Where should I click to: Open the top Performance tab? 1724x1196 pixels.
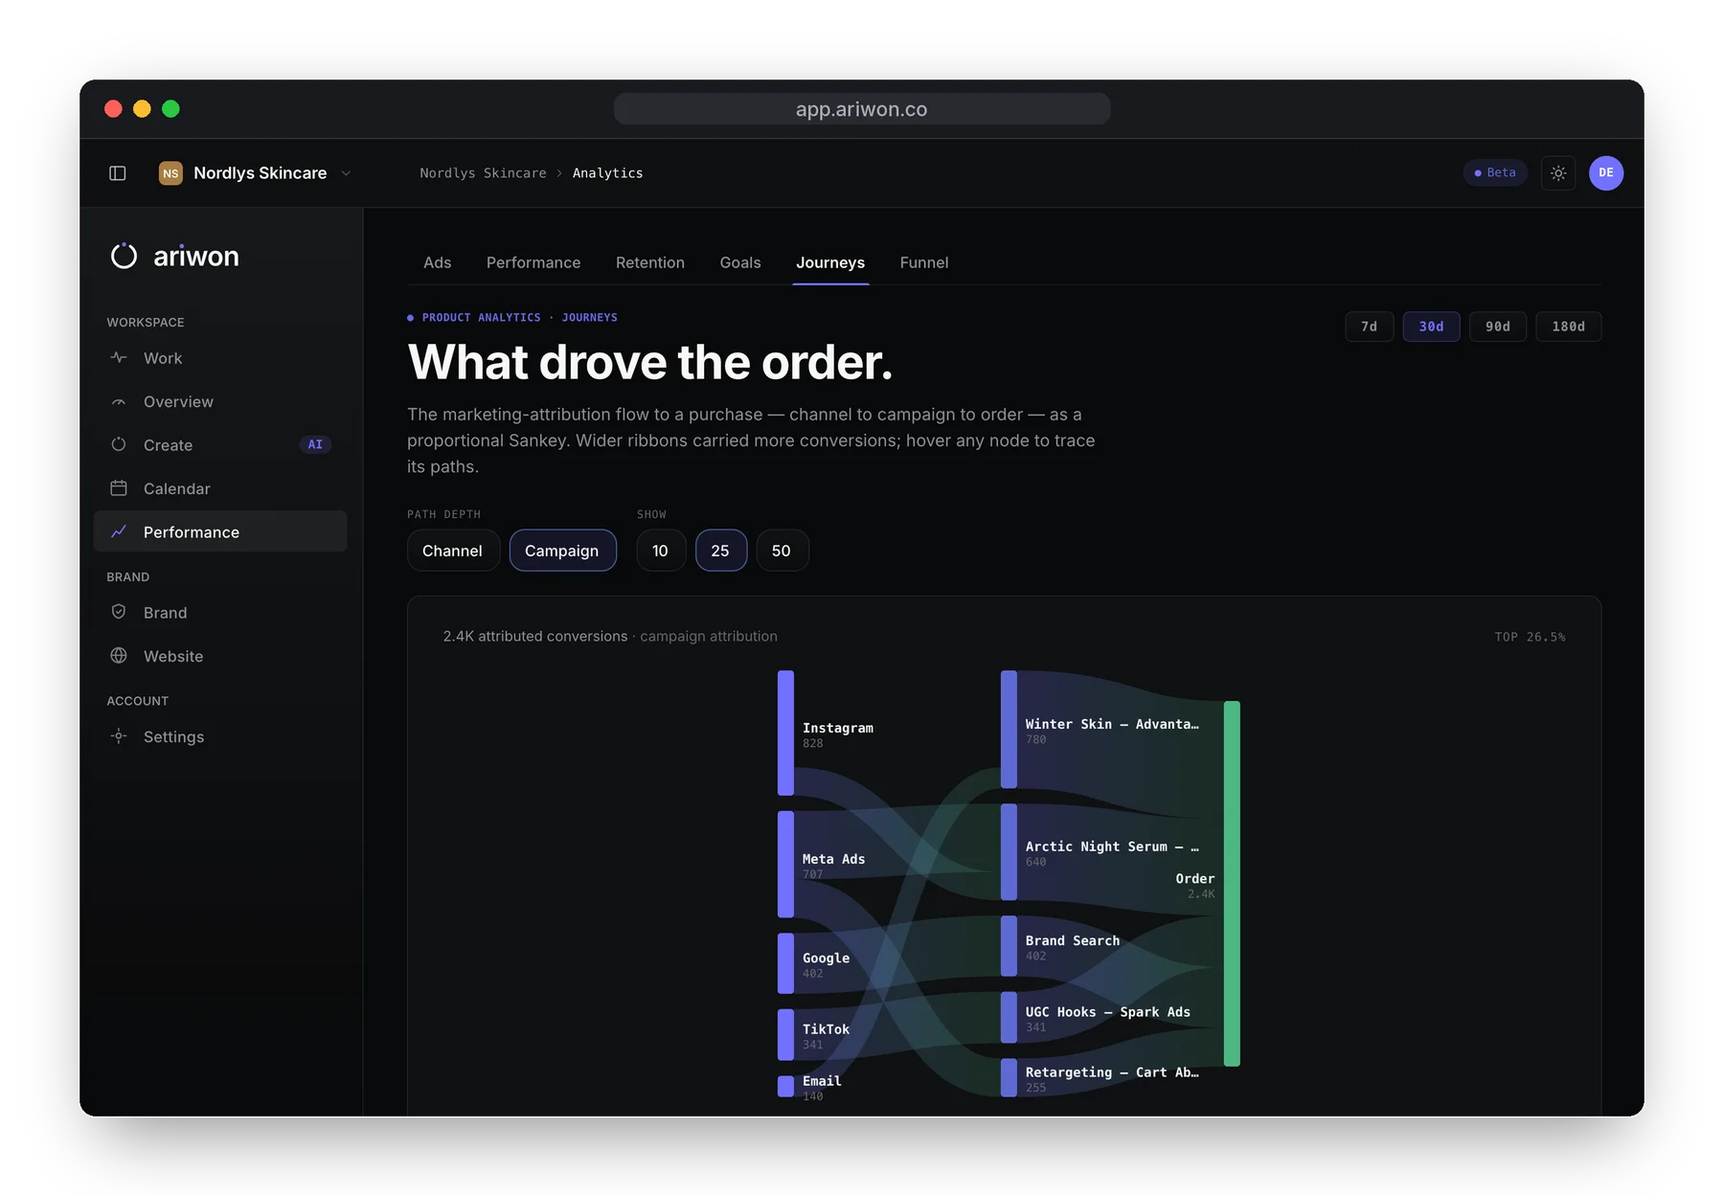tap(533, 262)
